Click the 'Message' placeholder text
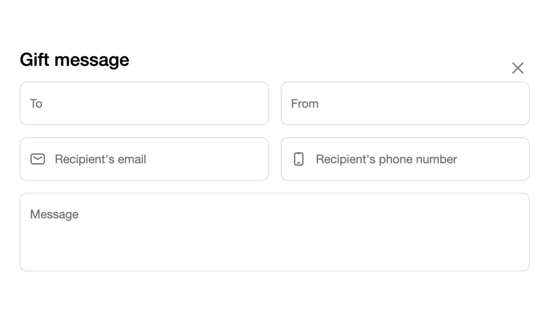555x330 pixels. [54, 214]
